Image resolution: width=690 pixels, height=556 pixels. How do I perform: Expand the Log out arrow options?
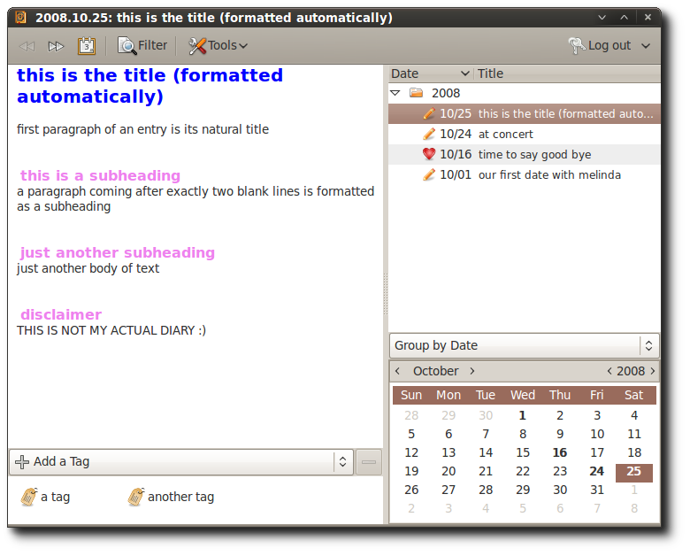pyautogui.click(x=646, y=46)
